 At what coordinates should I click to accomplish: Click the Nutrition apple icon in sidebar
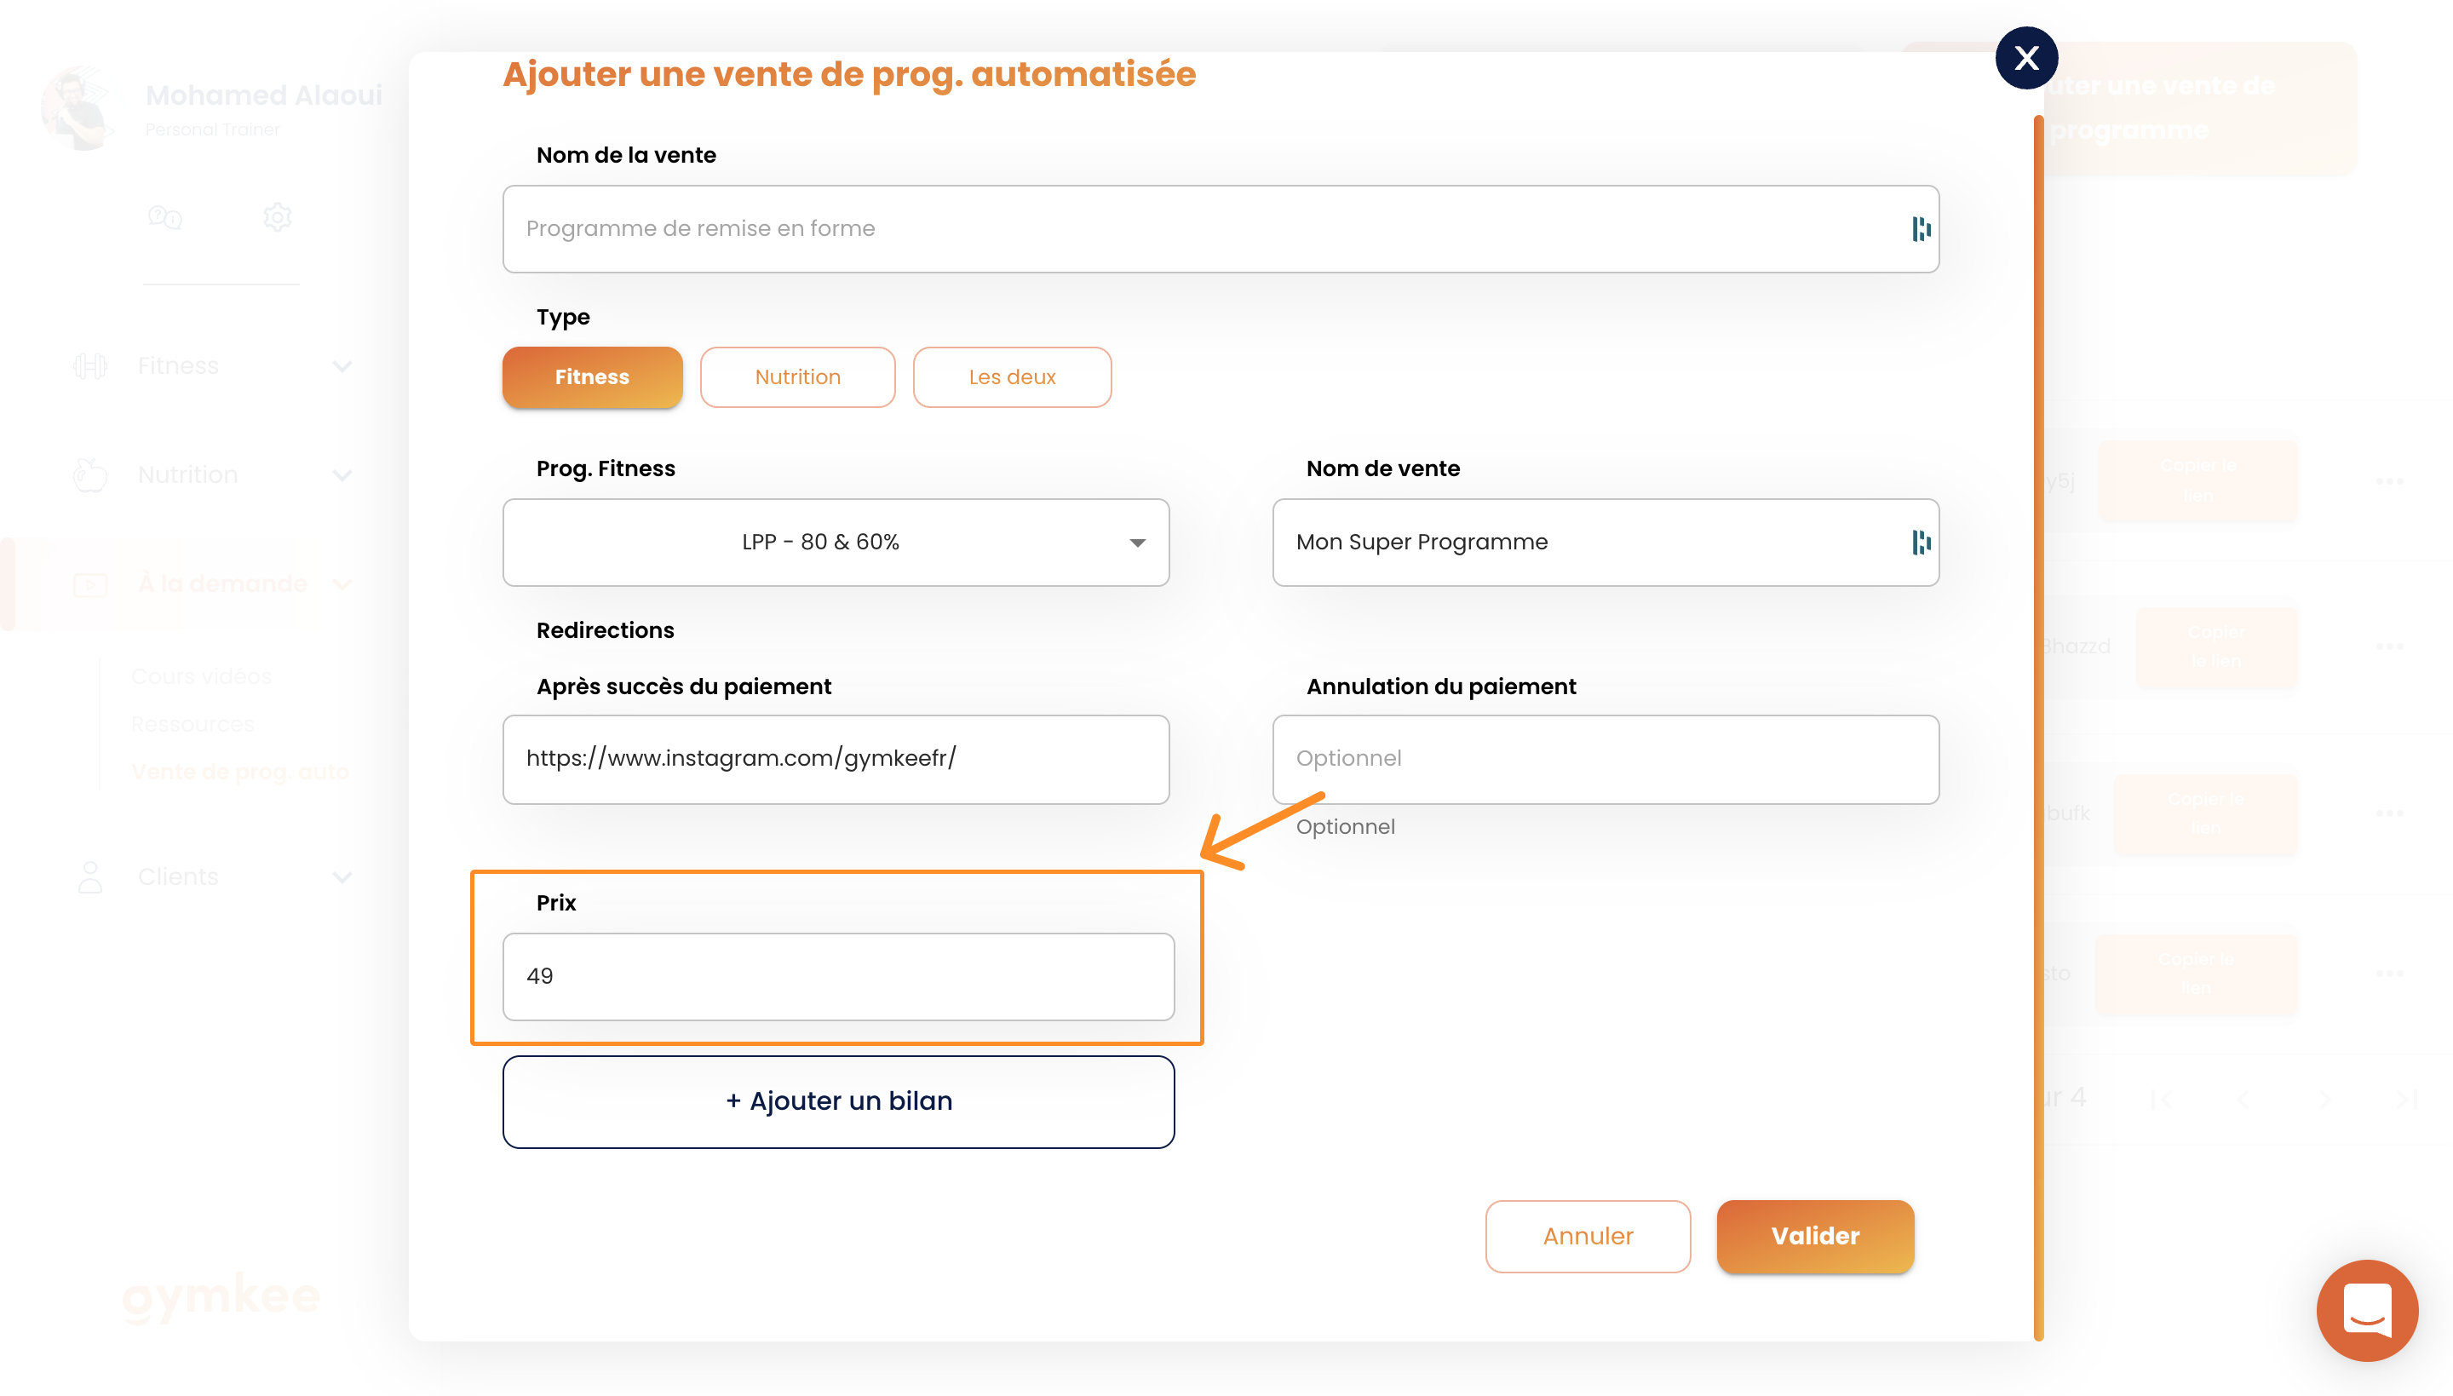(90, 474)
